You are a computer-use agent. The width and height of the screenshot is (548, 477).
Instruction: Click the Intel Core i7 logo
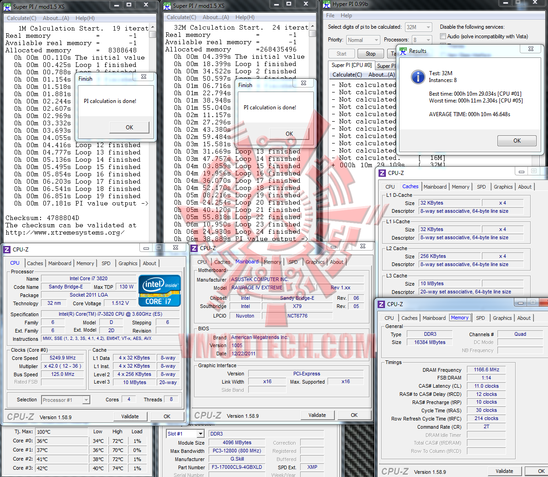[160, 291]
